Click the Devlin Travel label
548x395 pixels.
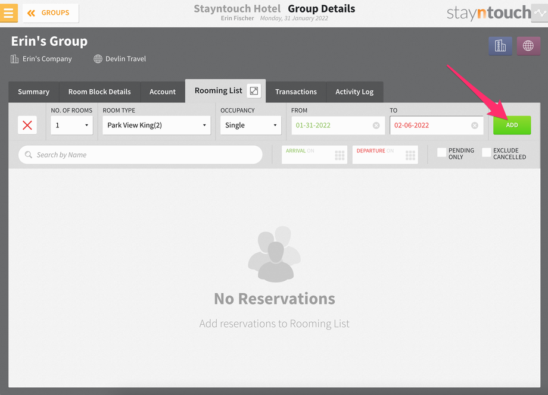coord(126,59)
